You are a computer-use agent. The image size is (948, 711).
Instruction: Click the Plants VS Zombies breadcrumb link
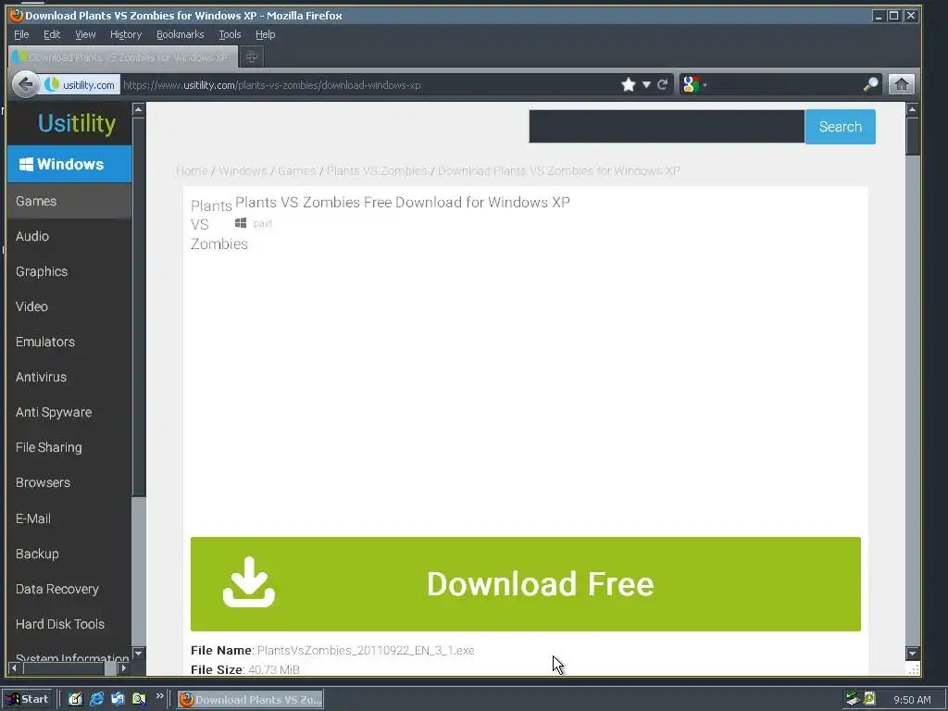(x=377, y=170)
